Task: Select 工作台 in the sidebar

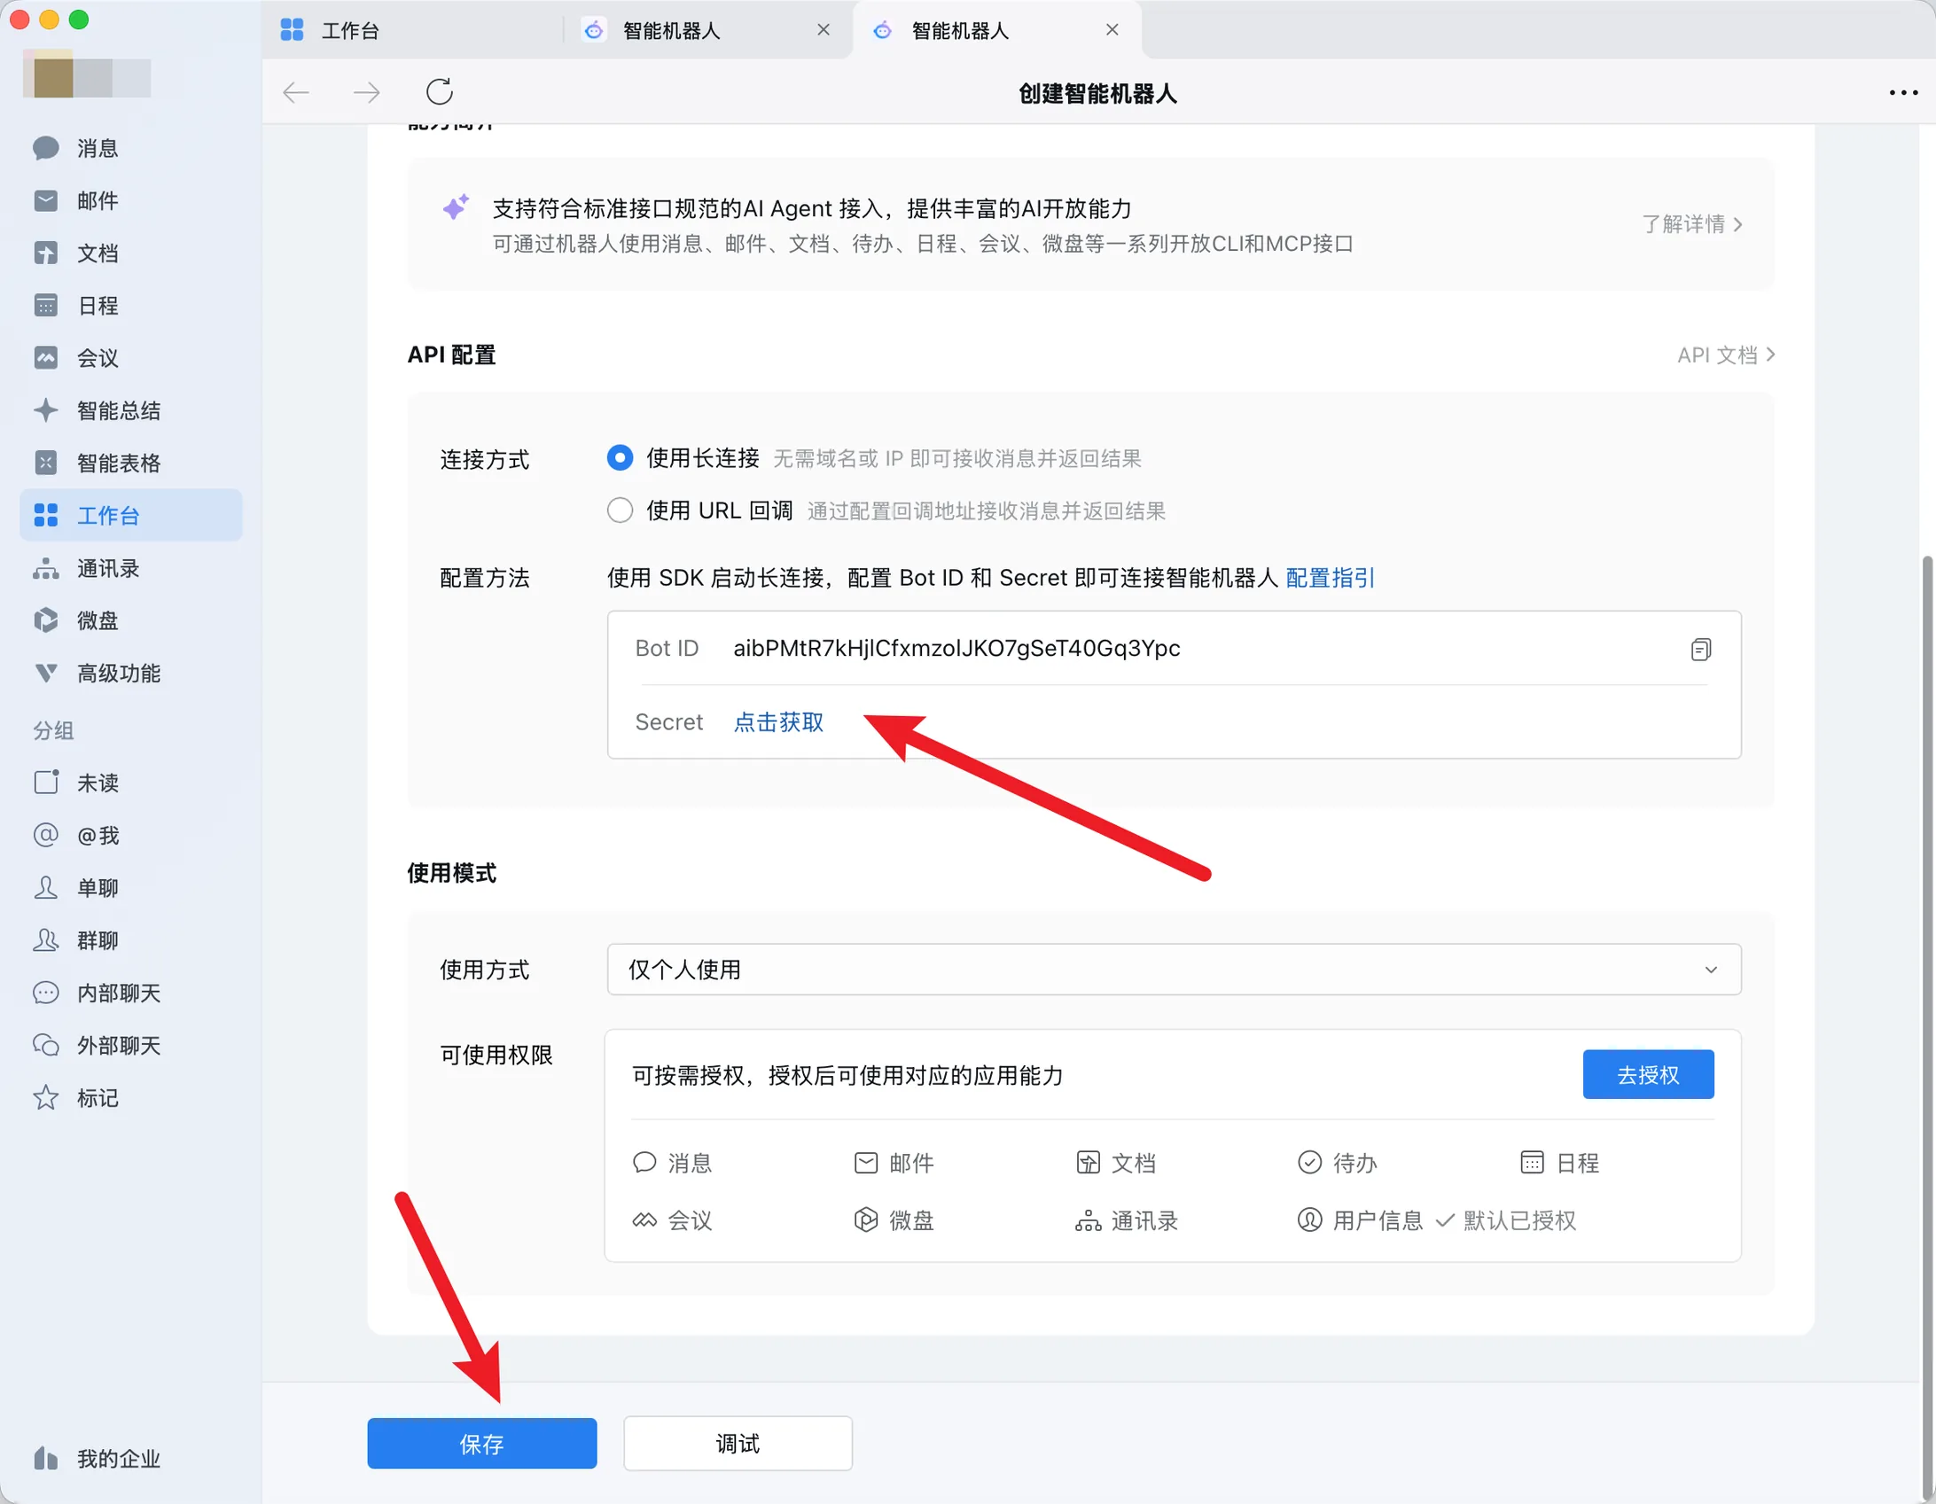Action: pos(130,516)
